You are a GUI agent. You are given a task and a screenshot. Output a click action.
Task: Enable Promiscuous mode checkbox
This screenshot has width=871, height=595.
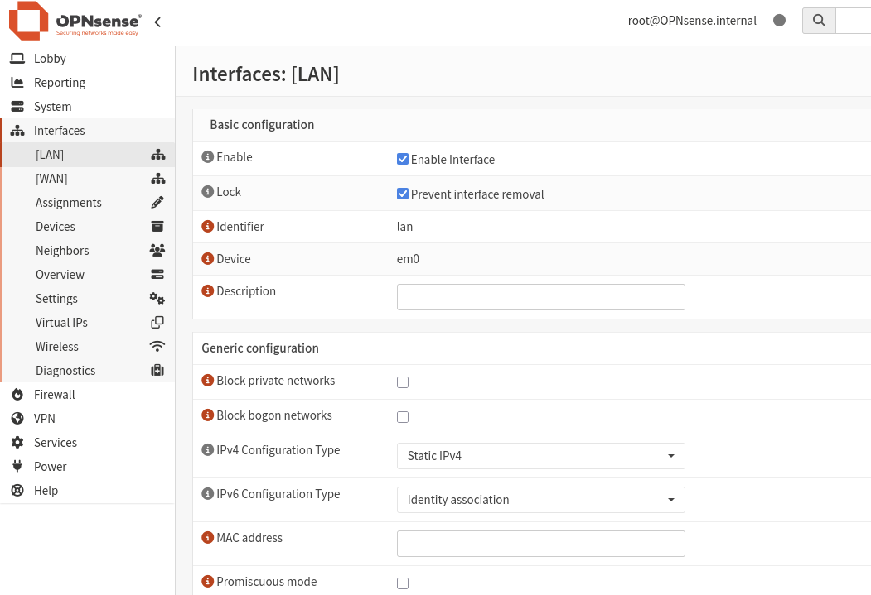403,583
